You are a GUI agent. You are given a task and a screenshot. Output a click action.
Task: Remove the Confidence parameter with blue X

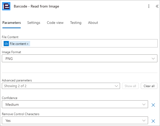(x=153, y=105)
